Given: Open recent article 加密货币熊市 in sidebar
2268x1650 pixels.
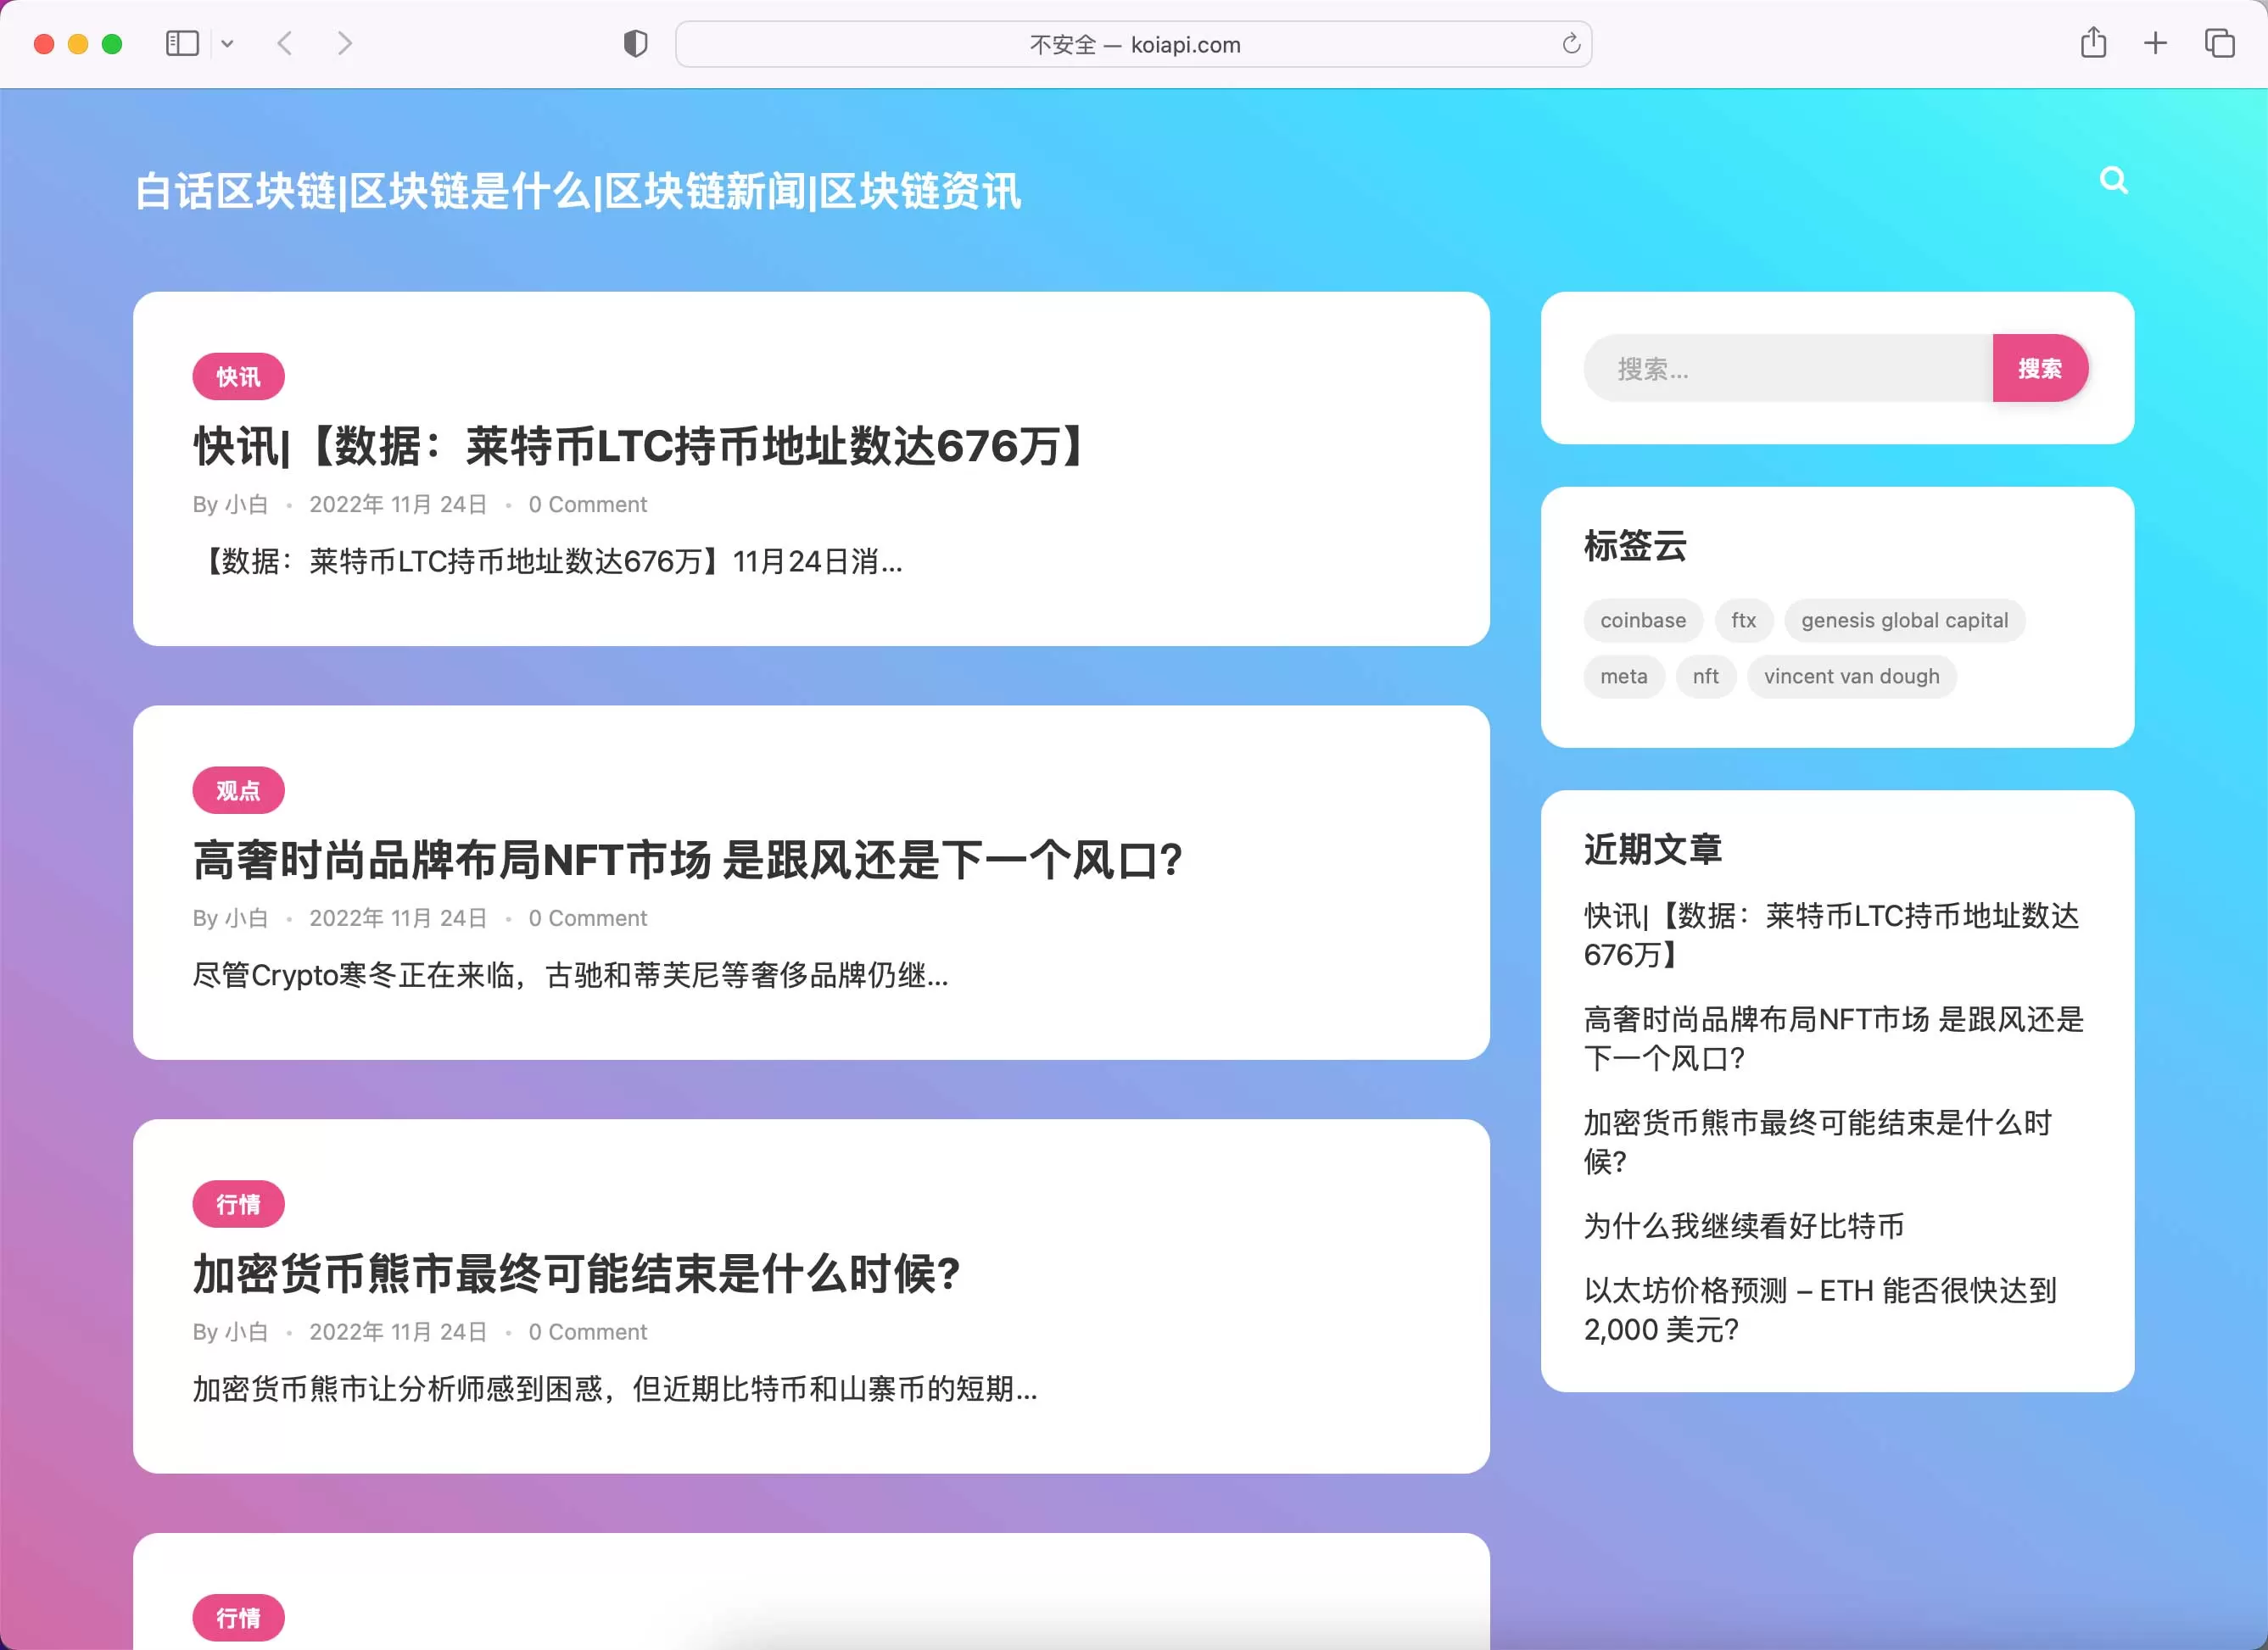Looking at the screenshot, I should pyautogui.click(x=1818, y=1142).
